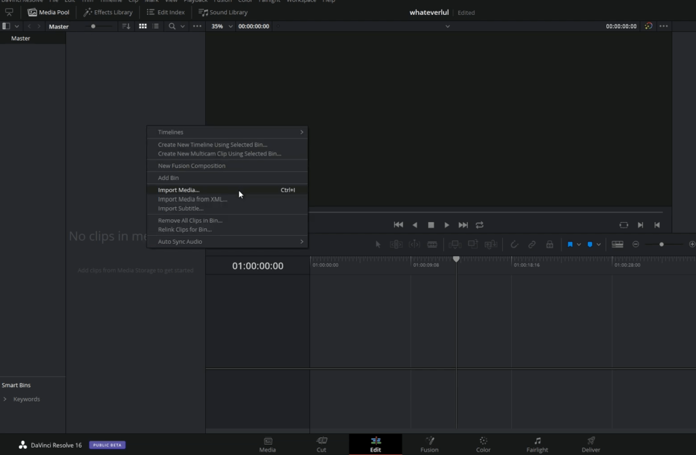Toggle linked selection
The height and width of the screenshot is (455, 696).
click(x=532, y=244)
